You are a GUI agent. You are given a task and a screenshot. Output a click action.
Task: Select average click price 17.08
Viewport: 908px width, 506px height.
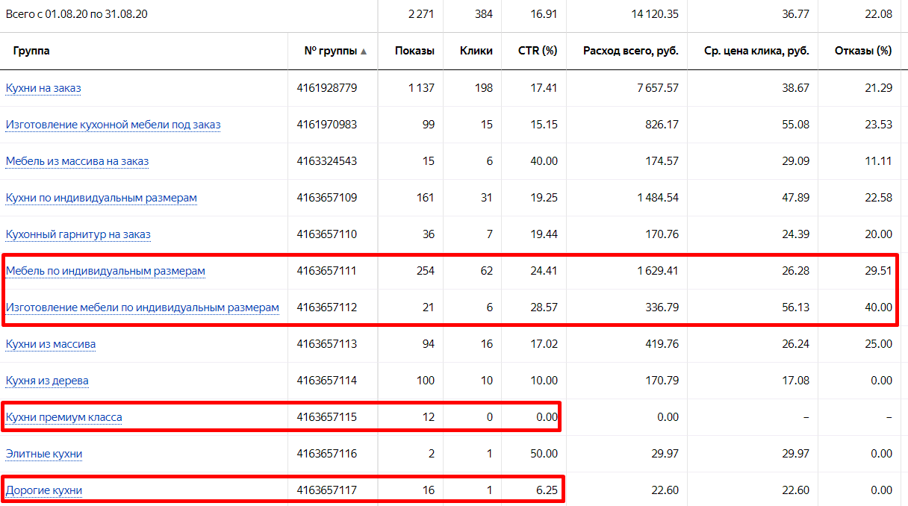[x=795, y=381]
